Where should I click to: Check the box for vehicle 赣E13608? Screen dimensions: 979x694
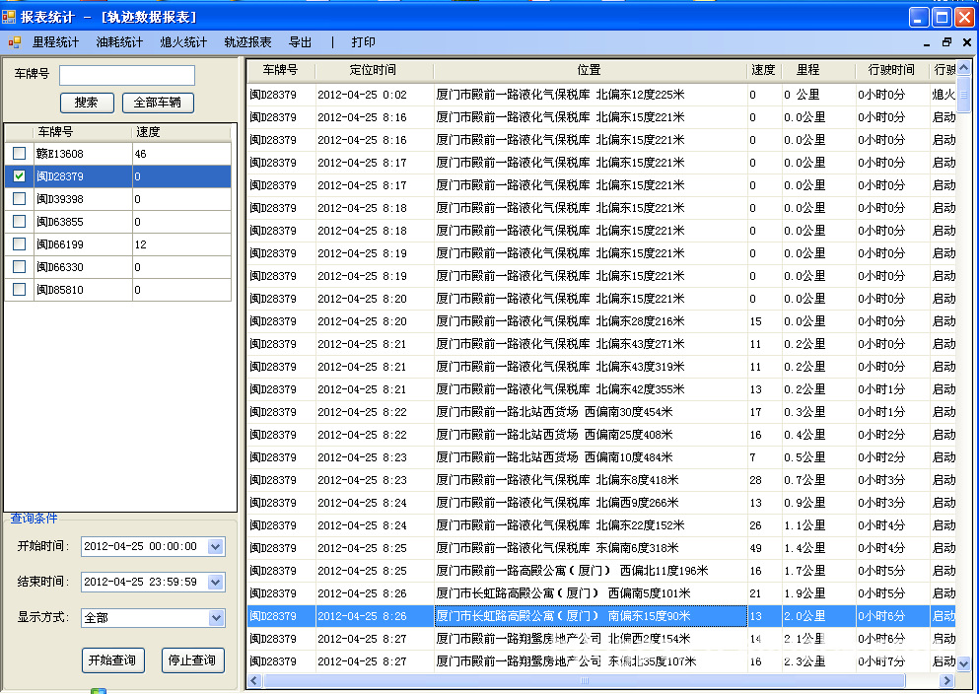(20, 154)
